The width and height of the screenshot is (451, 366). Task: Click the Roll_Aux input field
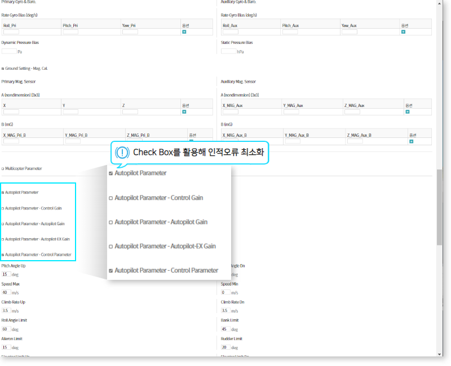(x=231, y=32)
